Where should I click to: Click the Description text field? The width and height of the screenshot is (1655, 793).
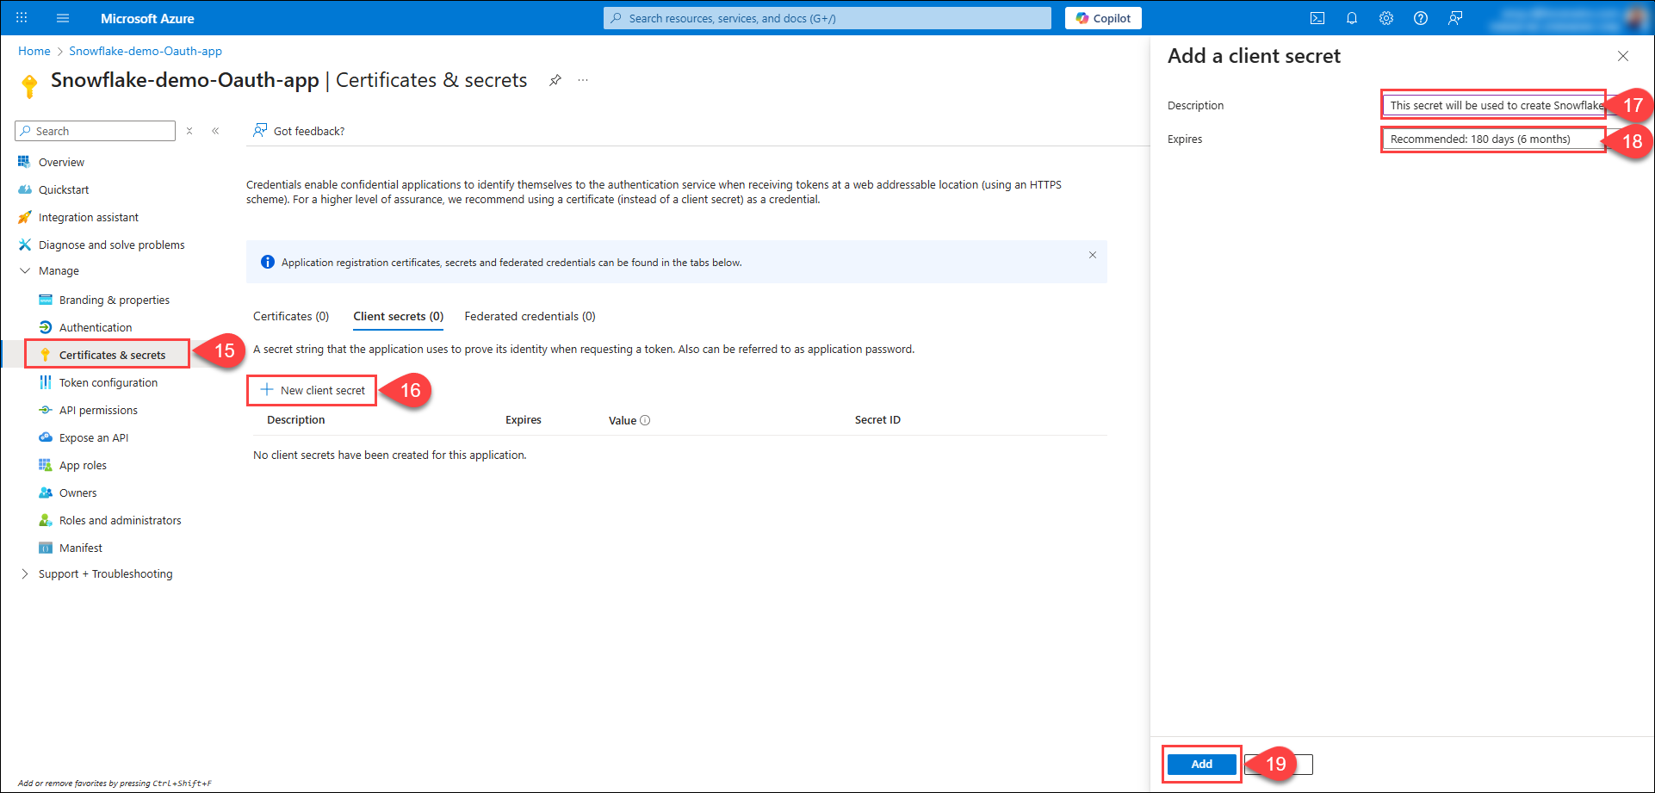click(x=1493, y=105)
